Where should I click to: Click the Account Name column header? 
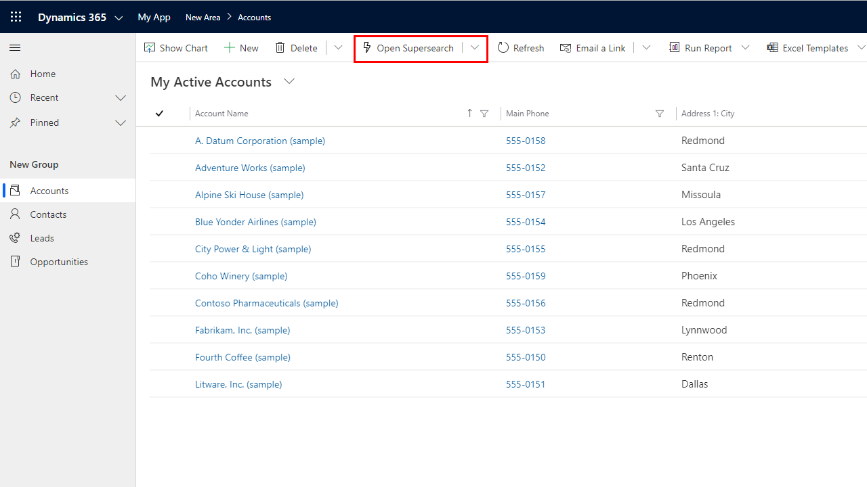[x=221, y=114]
